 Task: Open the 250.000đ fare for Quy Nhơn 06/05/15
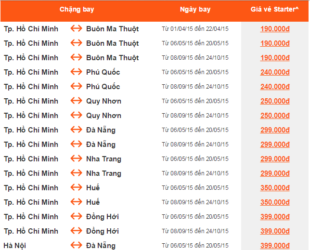coord(275,101)
